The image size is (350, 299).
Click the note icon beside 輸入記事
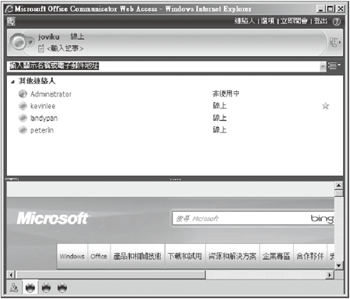pos(41,48)
